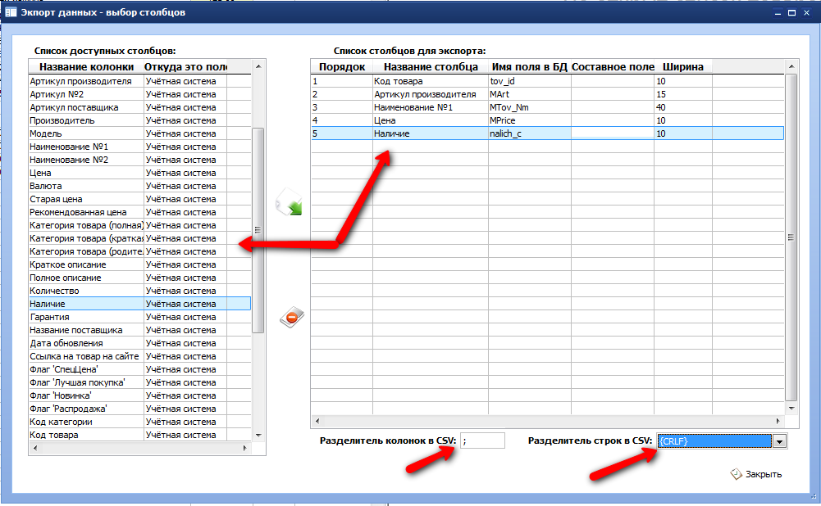Click the Порядок column header

coord(342,67)
